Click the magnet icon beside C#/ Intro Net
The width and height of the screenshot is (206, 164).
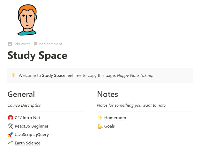coord(10,118)
